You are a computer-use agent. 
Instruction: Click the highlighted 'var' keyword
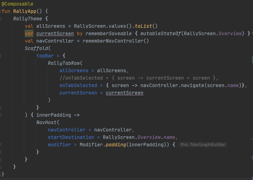click(29, 33)
